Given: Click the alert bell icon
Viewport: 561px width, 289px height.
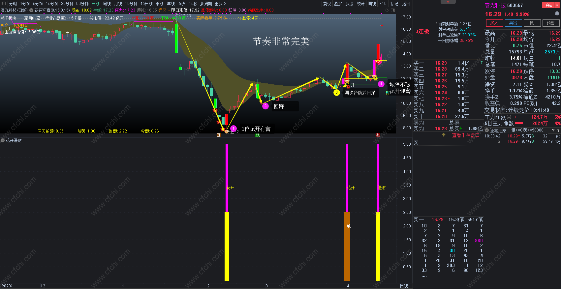Looking at the screenshot, I should [557, 14].
